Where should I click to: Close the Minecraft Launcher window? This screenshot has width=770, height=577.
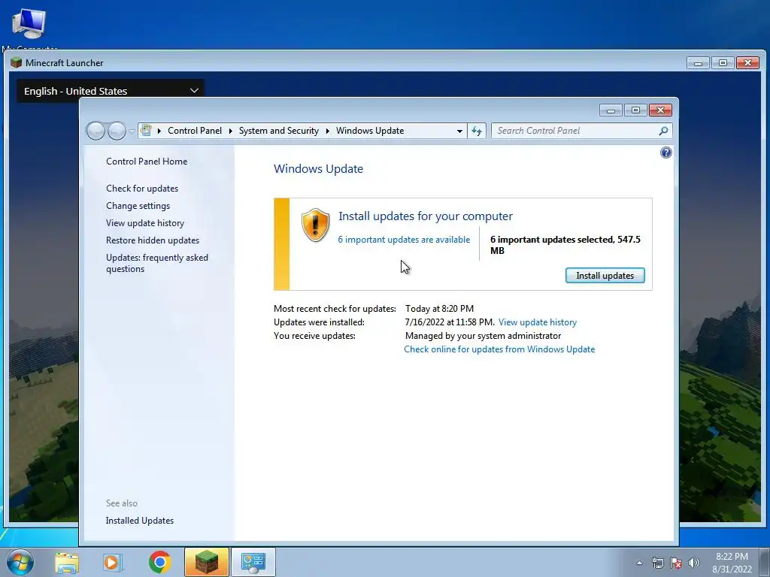point(747,63)
